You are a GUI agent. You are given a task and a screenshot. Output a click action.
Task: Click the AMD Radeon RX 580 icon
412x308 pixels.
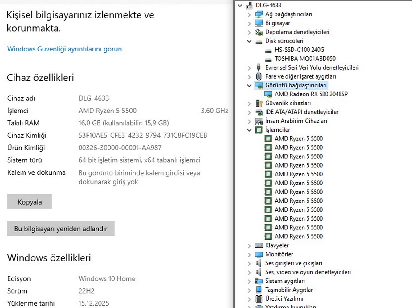[x=268, y=94]
